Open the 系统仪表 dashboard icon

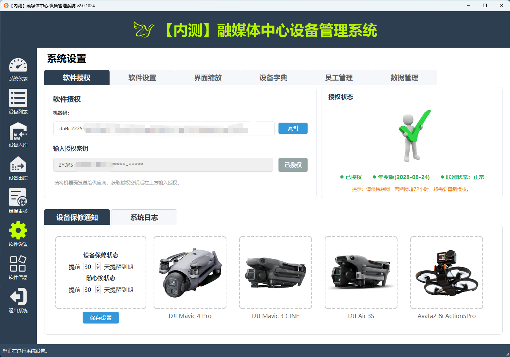[x=18, y=66]
